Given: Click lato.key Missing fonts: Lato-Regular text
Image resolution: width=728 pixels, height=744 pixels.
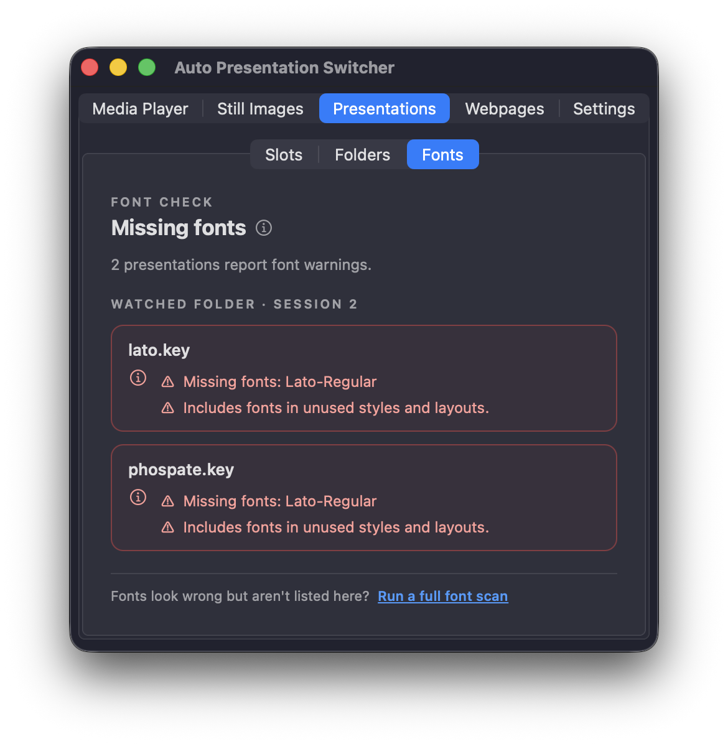Looking at the screenshot, I should point(280,382).
